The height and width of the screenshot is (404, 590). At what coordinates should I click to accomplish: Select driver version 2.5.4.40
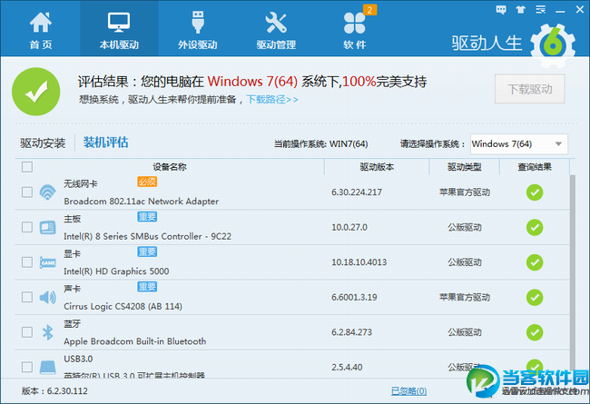click(347, 367)
